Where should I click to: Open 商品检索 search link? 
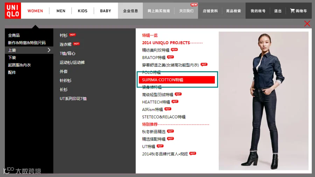pyautogui.click(x=233, y=11)
